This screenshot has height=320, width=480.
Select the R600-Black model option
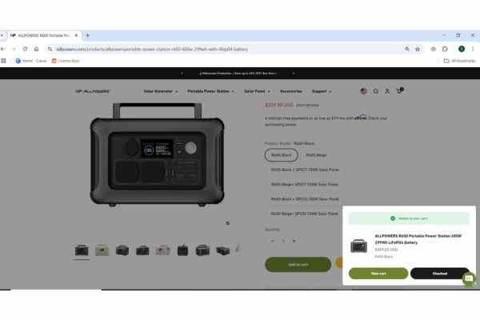click(281, 155)
